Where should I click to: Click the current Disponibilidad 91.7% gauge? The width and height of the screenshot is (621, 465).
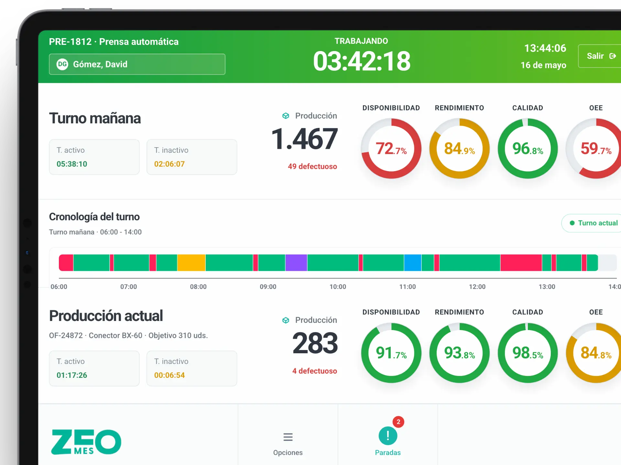coord(391,353)
